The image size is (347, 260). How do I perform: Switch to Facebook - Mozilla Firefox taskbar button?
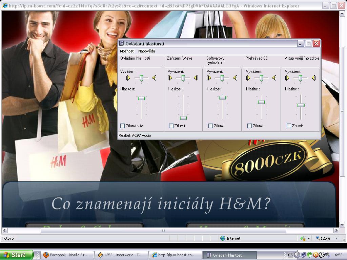pyautogui.click(x=67, y=255)
